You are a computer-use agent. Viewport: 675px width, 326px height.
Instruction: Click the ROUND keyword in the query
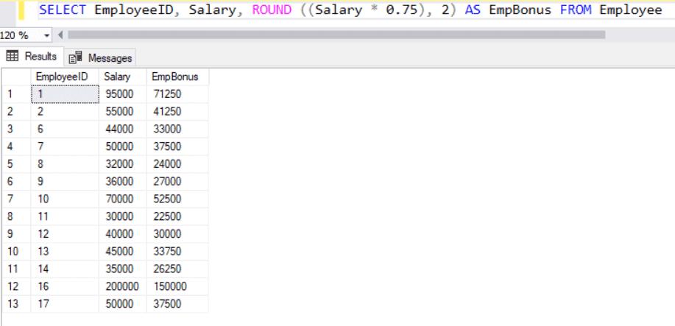[x=270, y=10]
